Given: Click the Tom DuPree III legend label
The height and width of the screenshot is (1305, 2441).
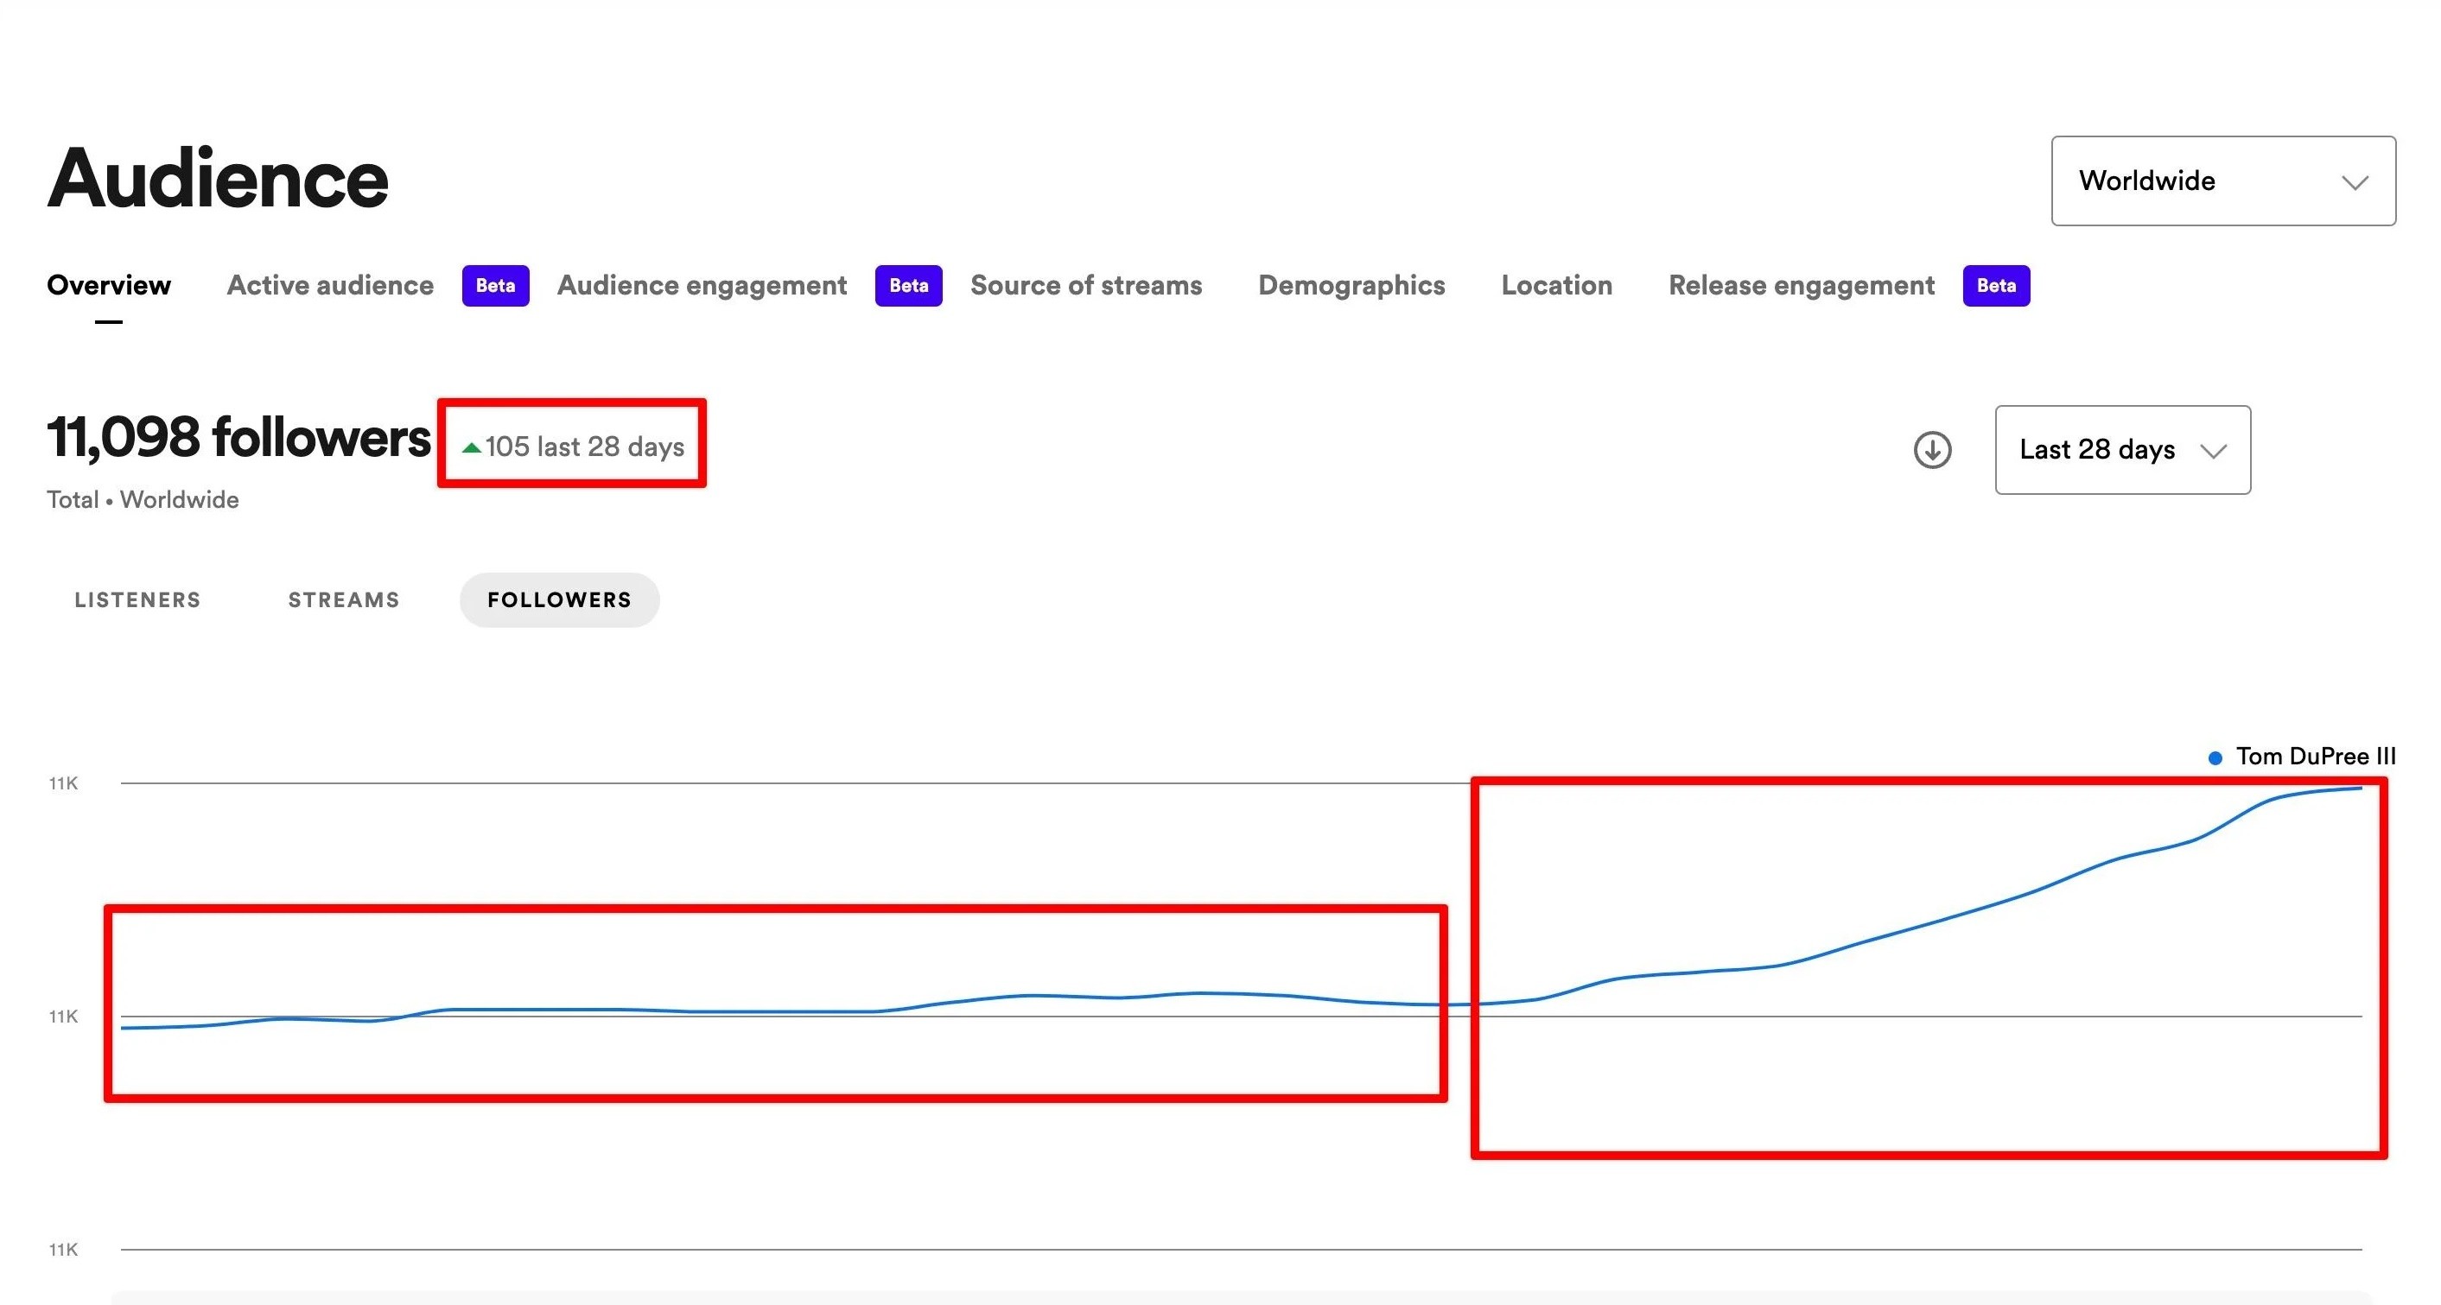Looking at the screenshot, I should click(x=2315, y=757).
